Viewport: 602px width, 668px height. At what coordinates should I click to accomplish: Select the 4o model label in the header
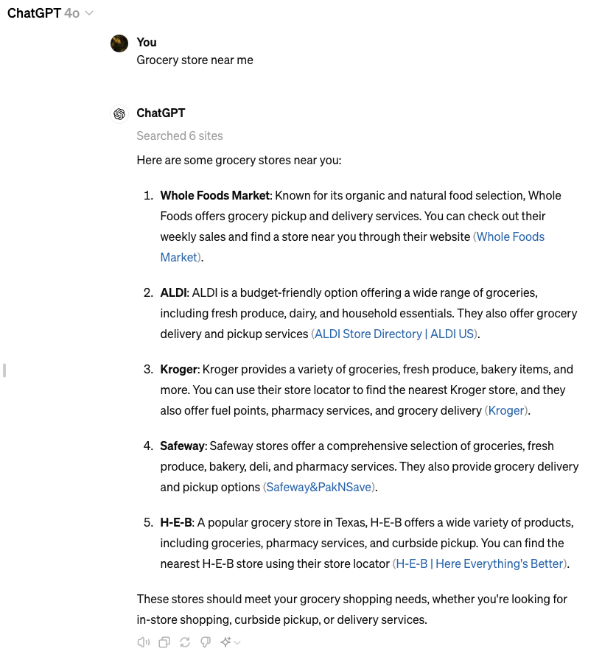click(71, 13)
